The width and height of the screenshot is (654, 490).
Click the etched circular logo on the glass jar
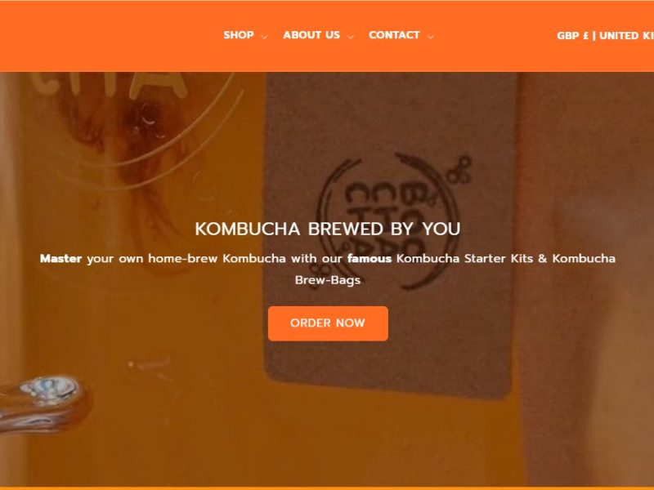tap(137, 121)
